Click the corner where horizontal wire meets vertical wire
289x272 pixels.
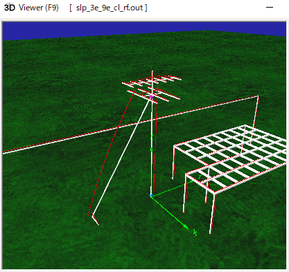click(258, 97)
